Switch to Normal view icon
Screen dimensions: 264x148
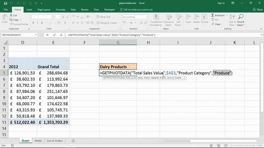(211, 146)
